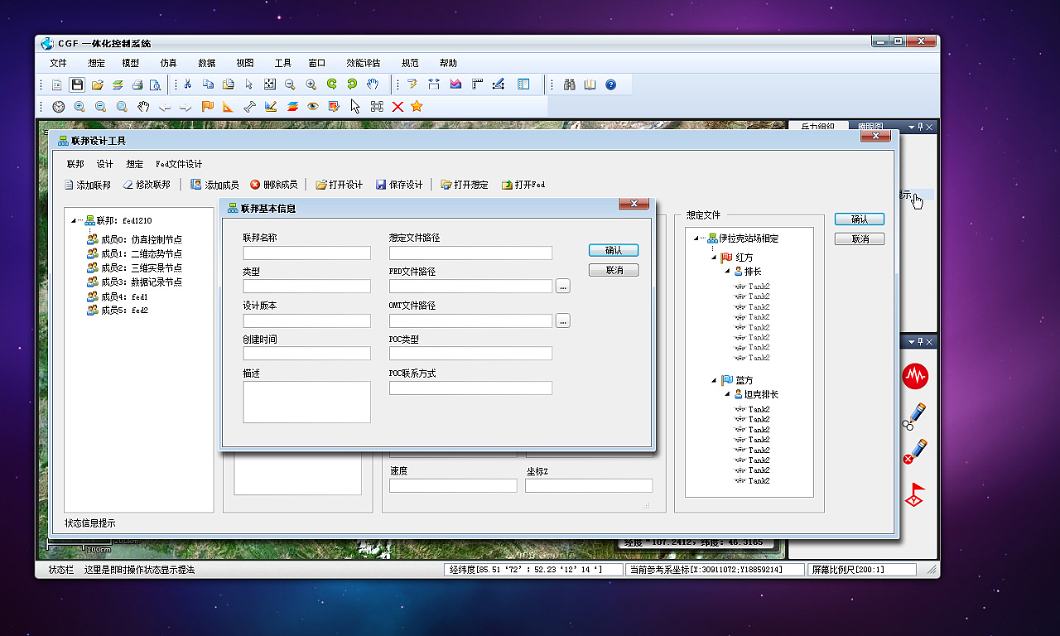
Task: Click the orange triangle ruler icon
Action: coord(229,106)
